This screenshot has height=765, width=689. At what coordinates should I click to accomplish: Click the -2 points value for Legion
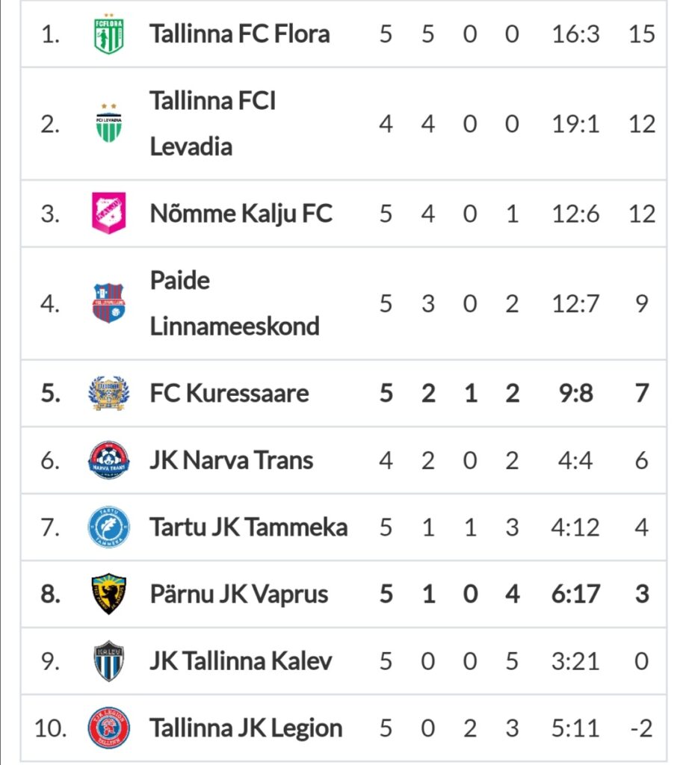point(641,728)
